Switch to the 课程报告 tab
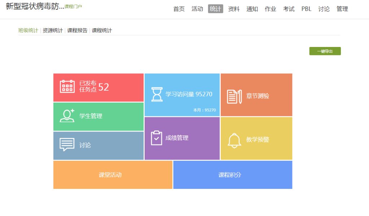The height and width of the screenshot is (216, 369). click(x=77, y=30)
